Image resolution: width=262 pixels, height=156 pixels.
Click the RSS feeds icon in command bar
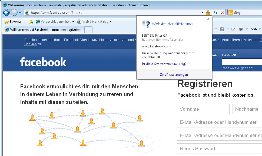coord(222,29)
